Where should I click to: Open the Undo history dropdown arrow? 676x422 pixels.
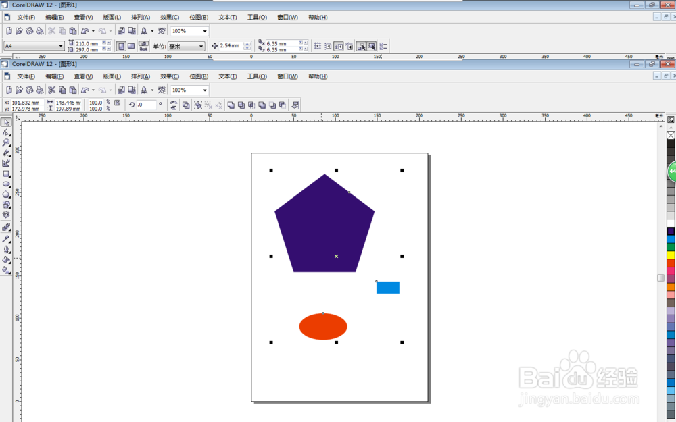tap(93, 90)
